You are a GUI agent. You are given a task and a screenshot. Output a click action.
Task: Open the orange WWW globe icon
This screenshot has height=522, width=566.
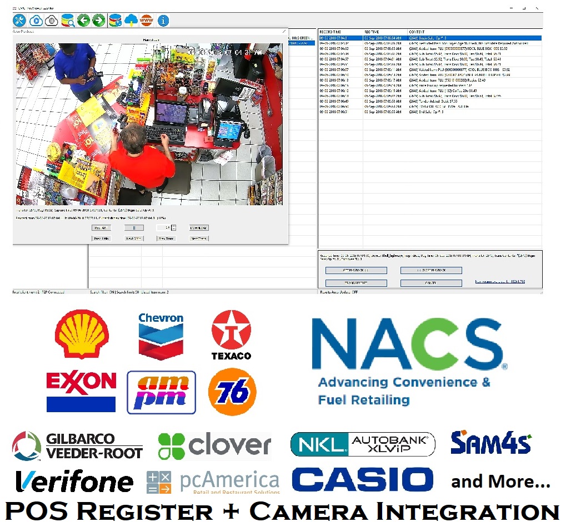(147, 21)
